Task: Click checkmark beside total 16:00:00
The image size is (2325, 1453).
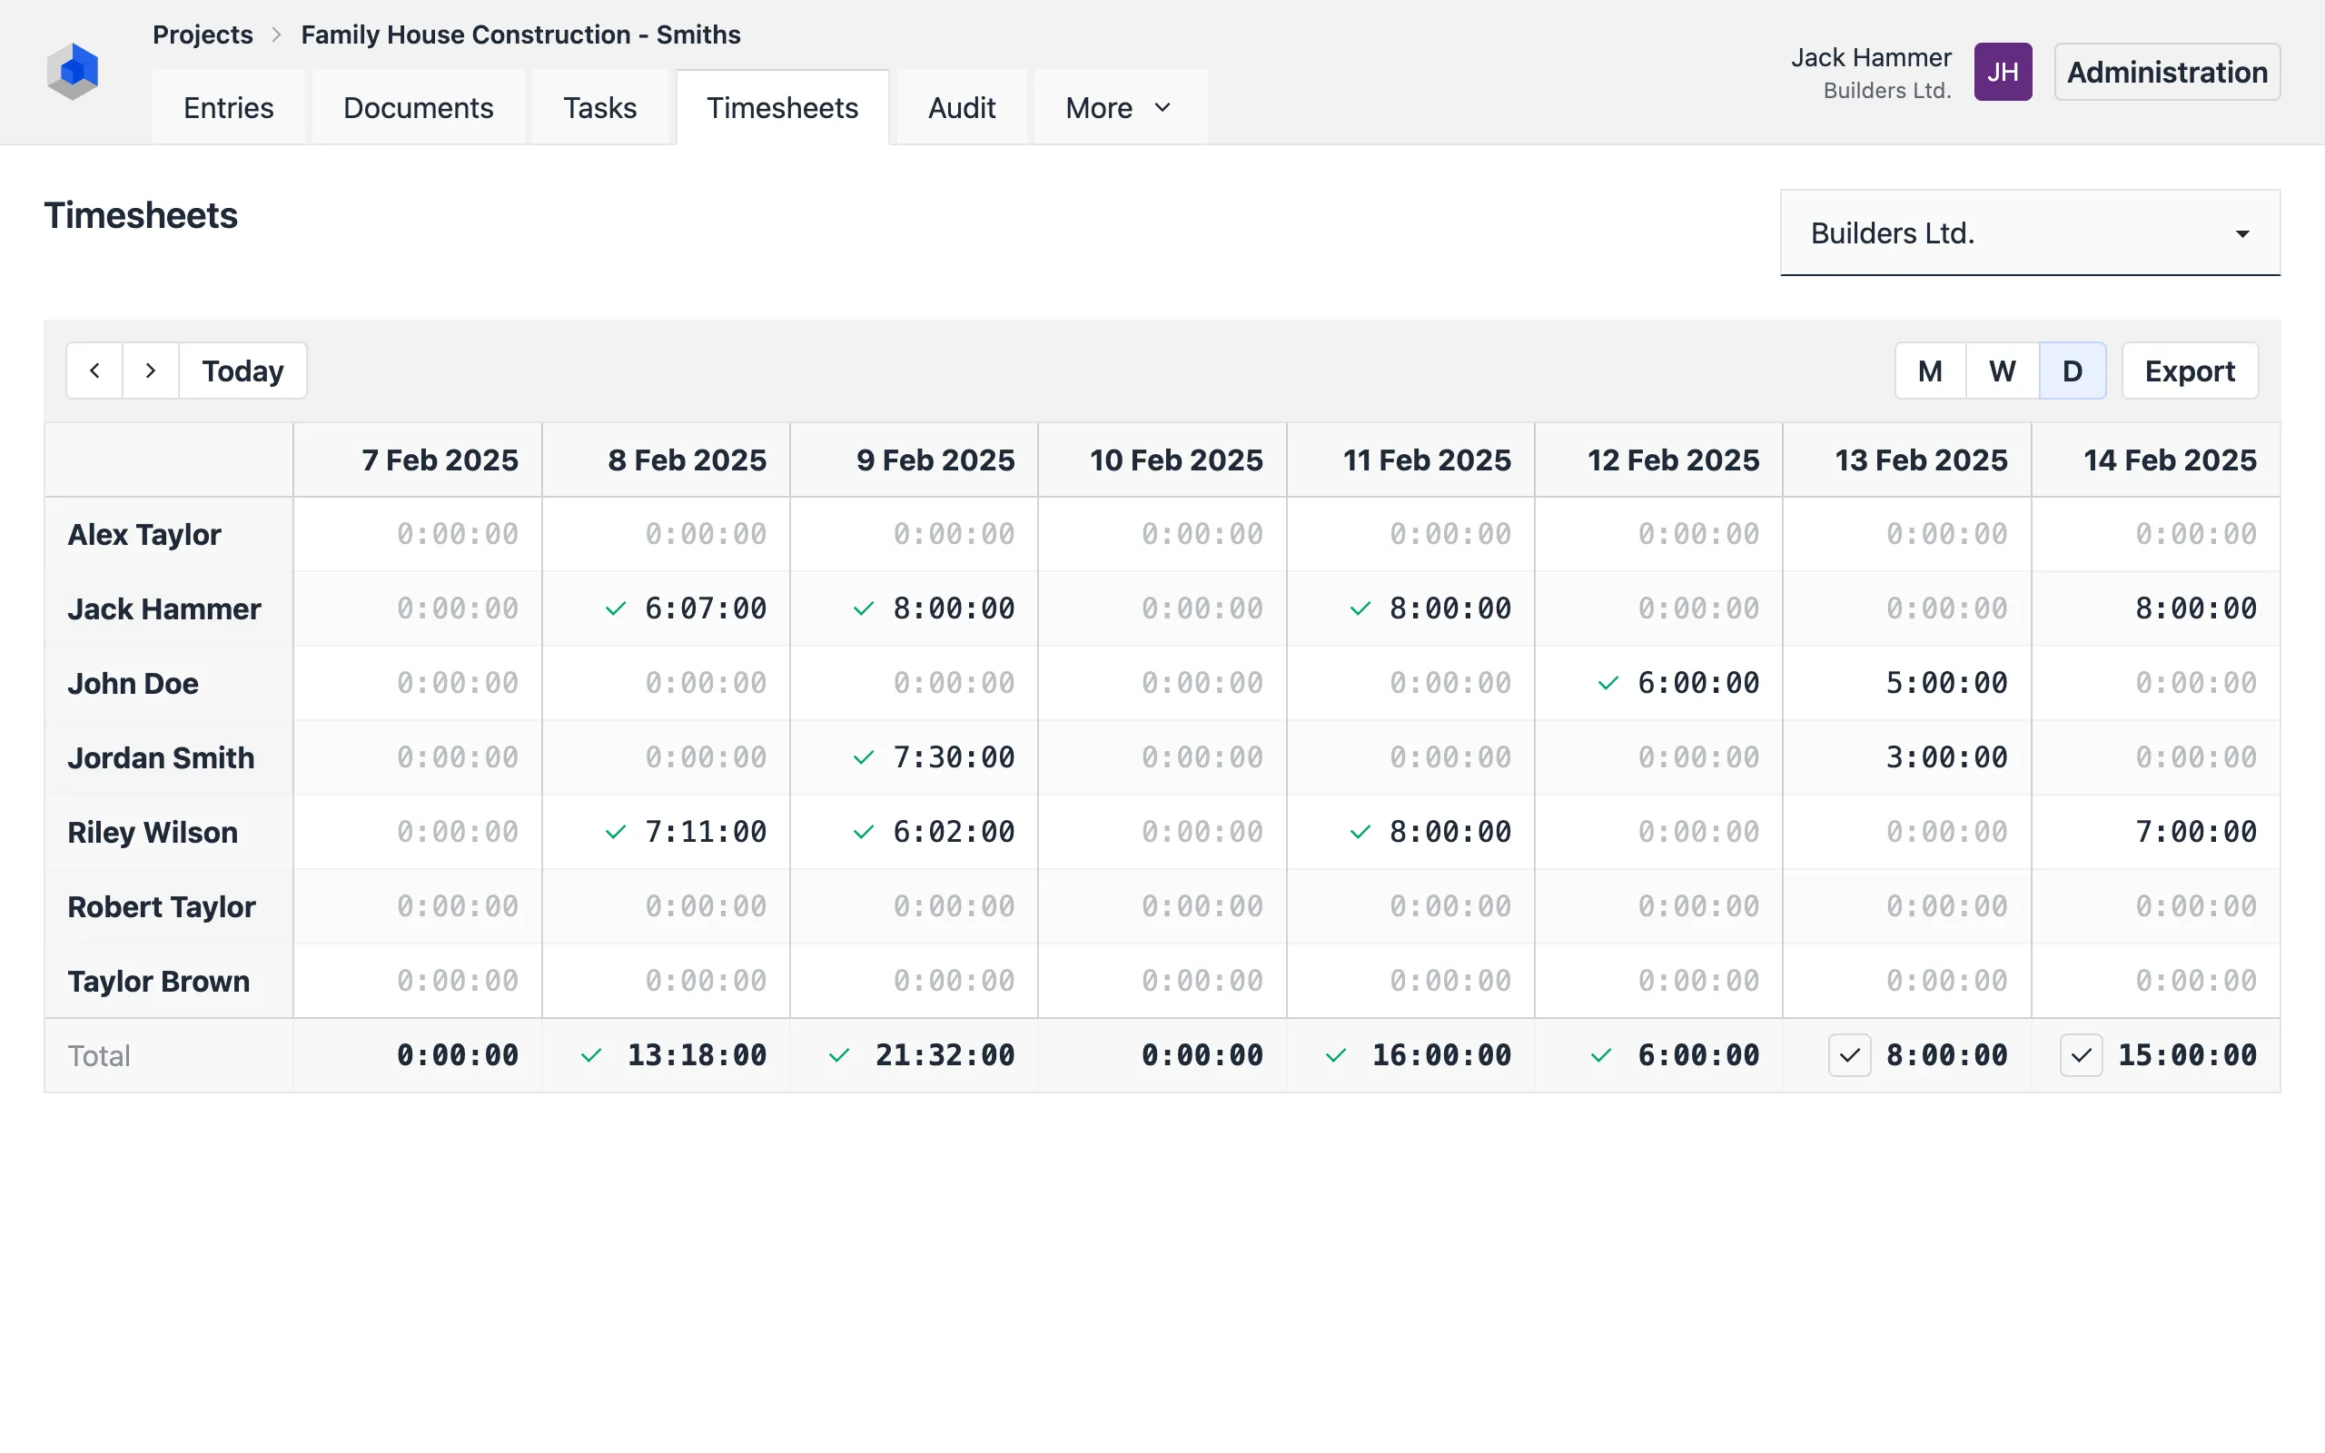Action: coord(1336,1055)
